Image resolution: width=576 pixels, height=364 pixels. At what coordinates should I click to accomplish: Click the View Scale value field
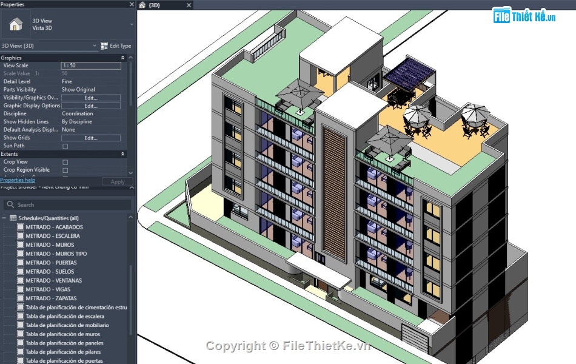coord(90,66)
